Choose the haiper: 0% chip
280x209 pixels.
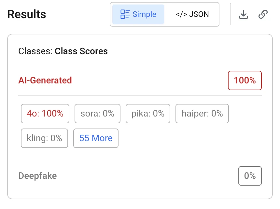202,114
